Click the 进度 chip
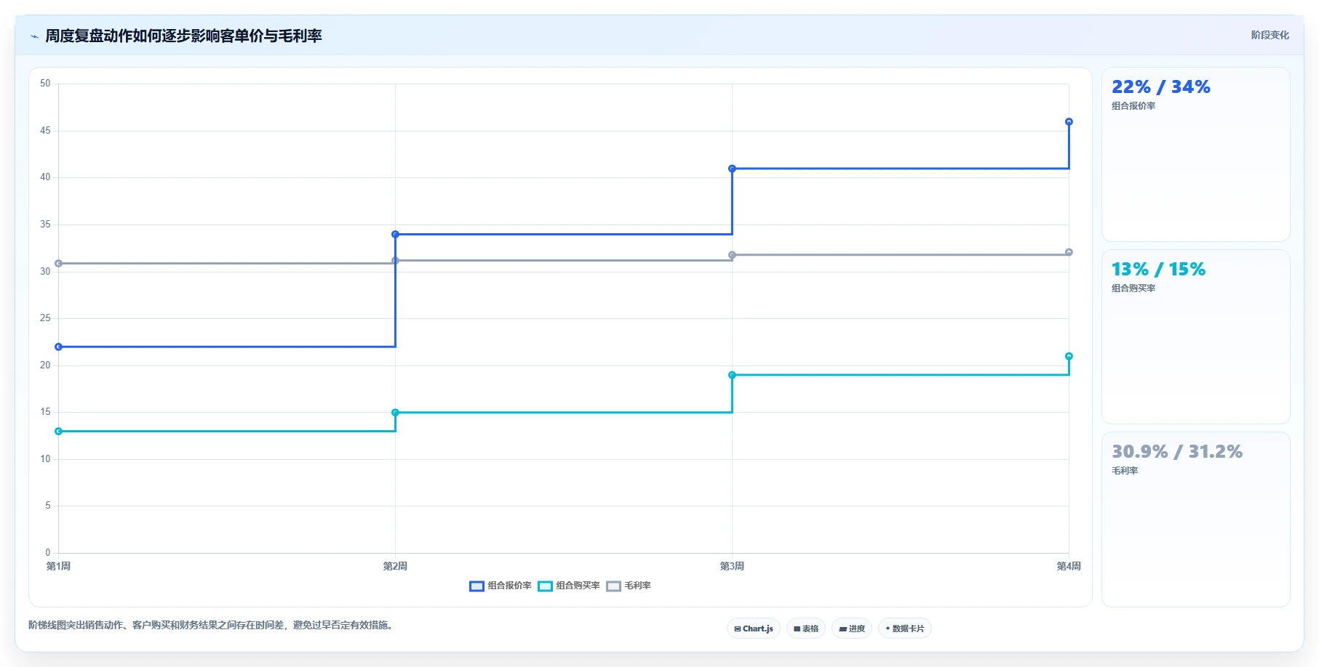 pyautogui.click(x=852, y=628)
